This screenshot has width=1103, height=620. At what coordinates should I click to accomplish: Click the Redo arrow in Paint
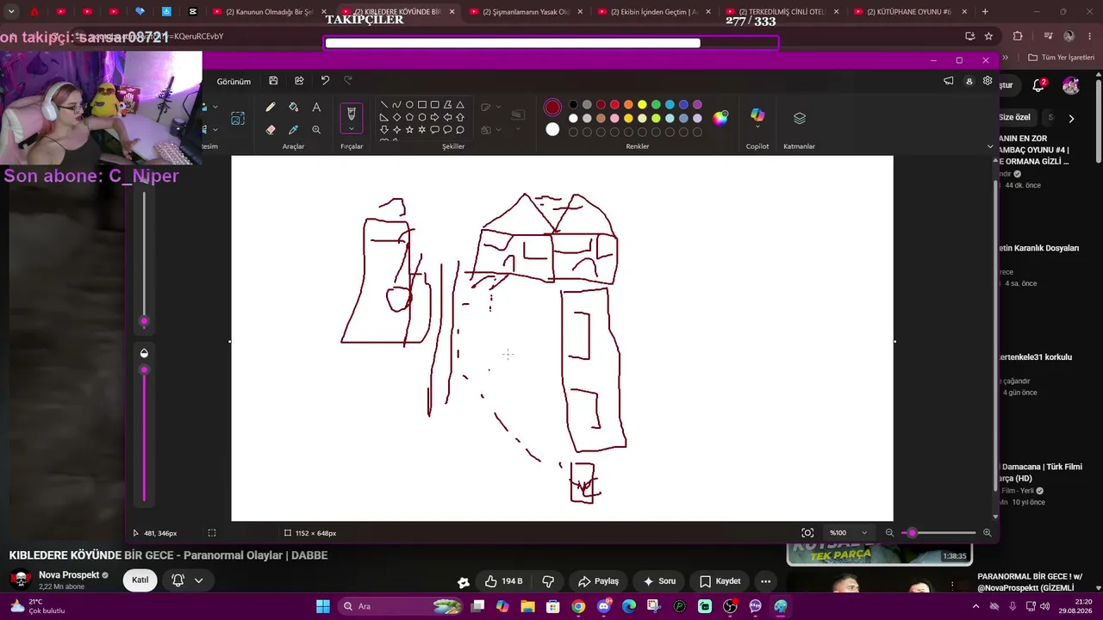(x=348, y=80)
